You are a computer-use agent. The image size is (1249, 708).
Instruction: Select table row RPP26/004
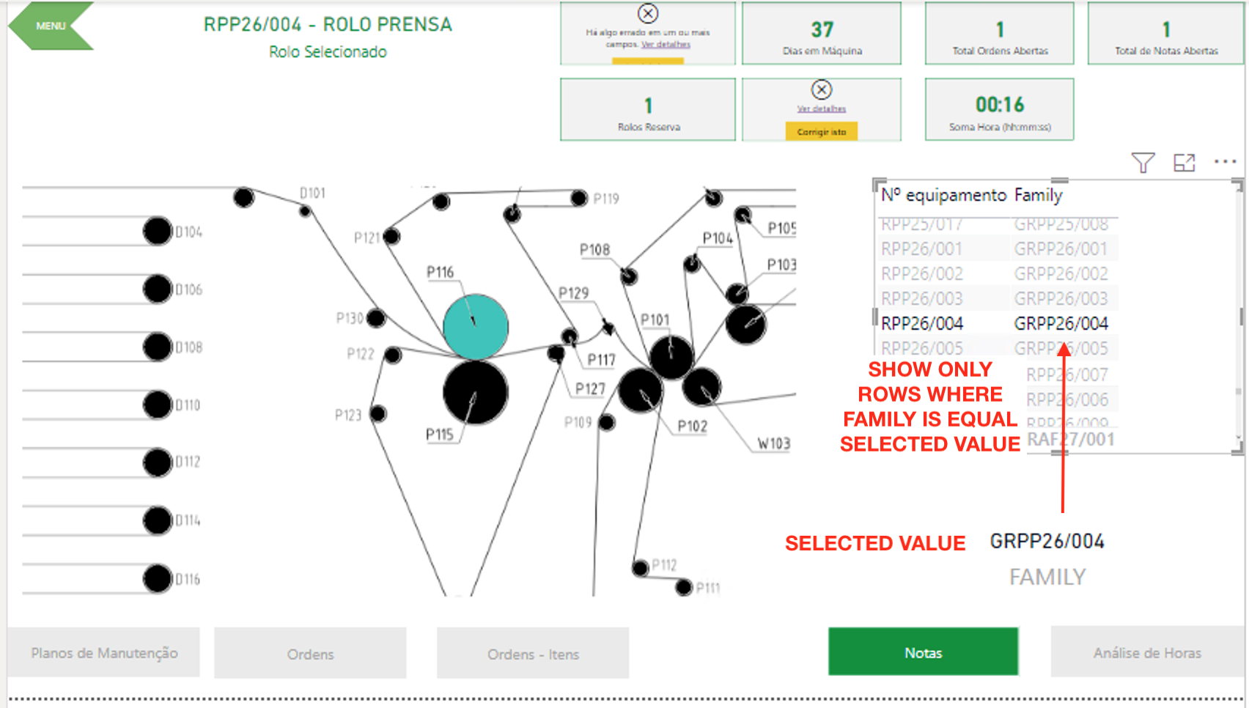[x=998, y=324]
